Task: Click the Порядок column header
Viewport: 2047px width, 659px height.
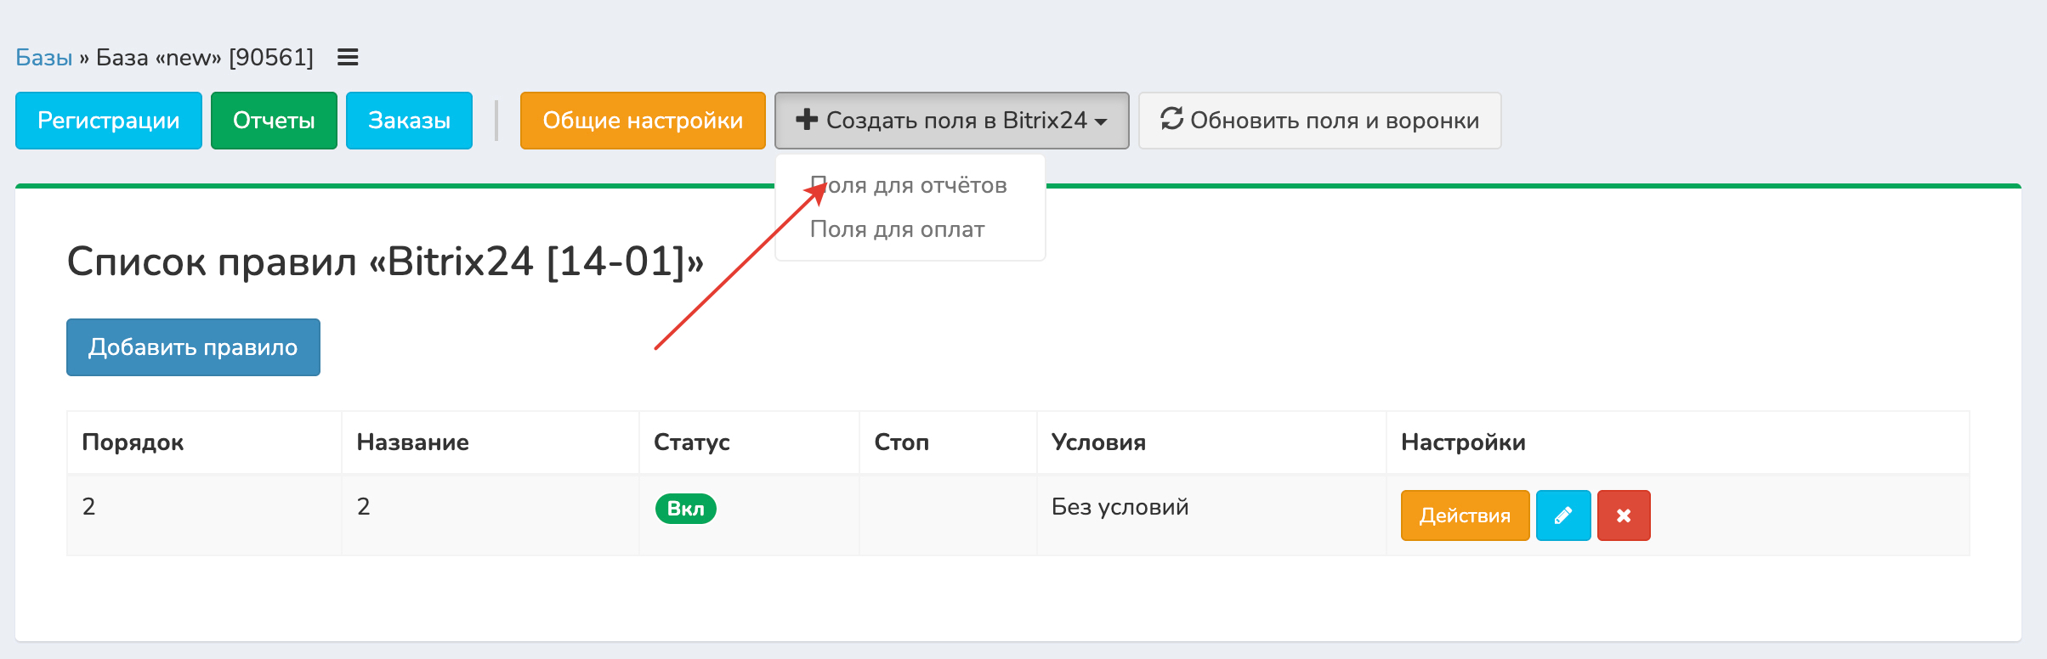Action: point(133,442)
